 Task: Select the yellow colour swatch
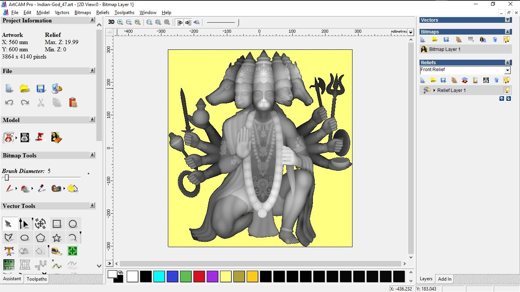coord(226,276)
